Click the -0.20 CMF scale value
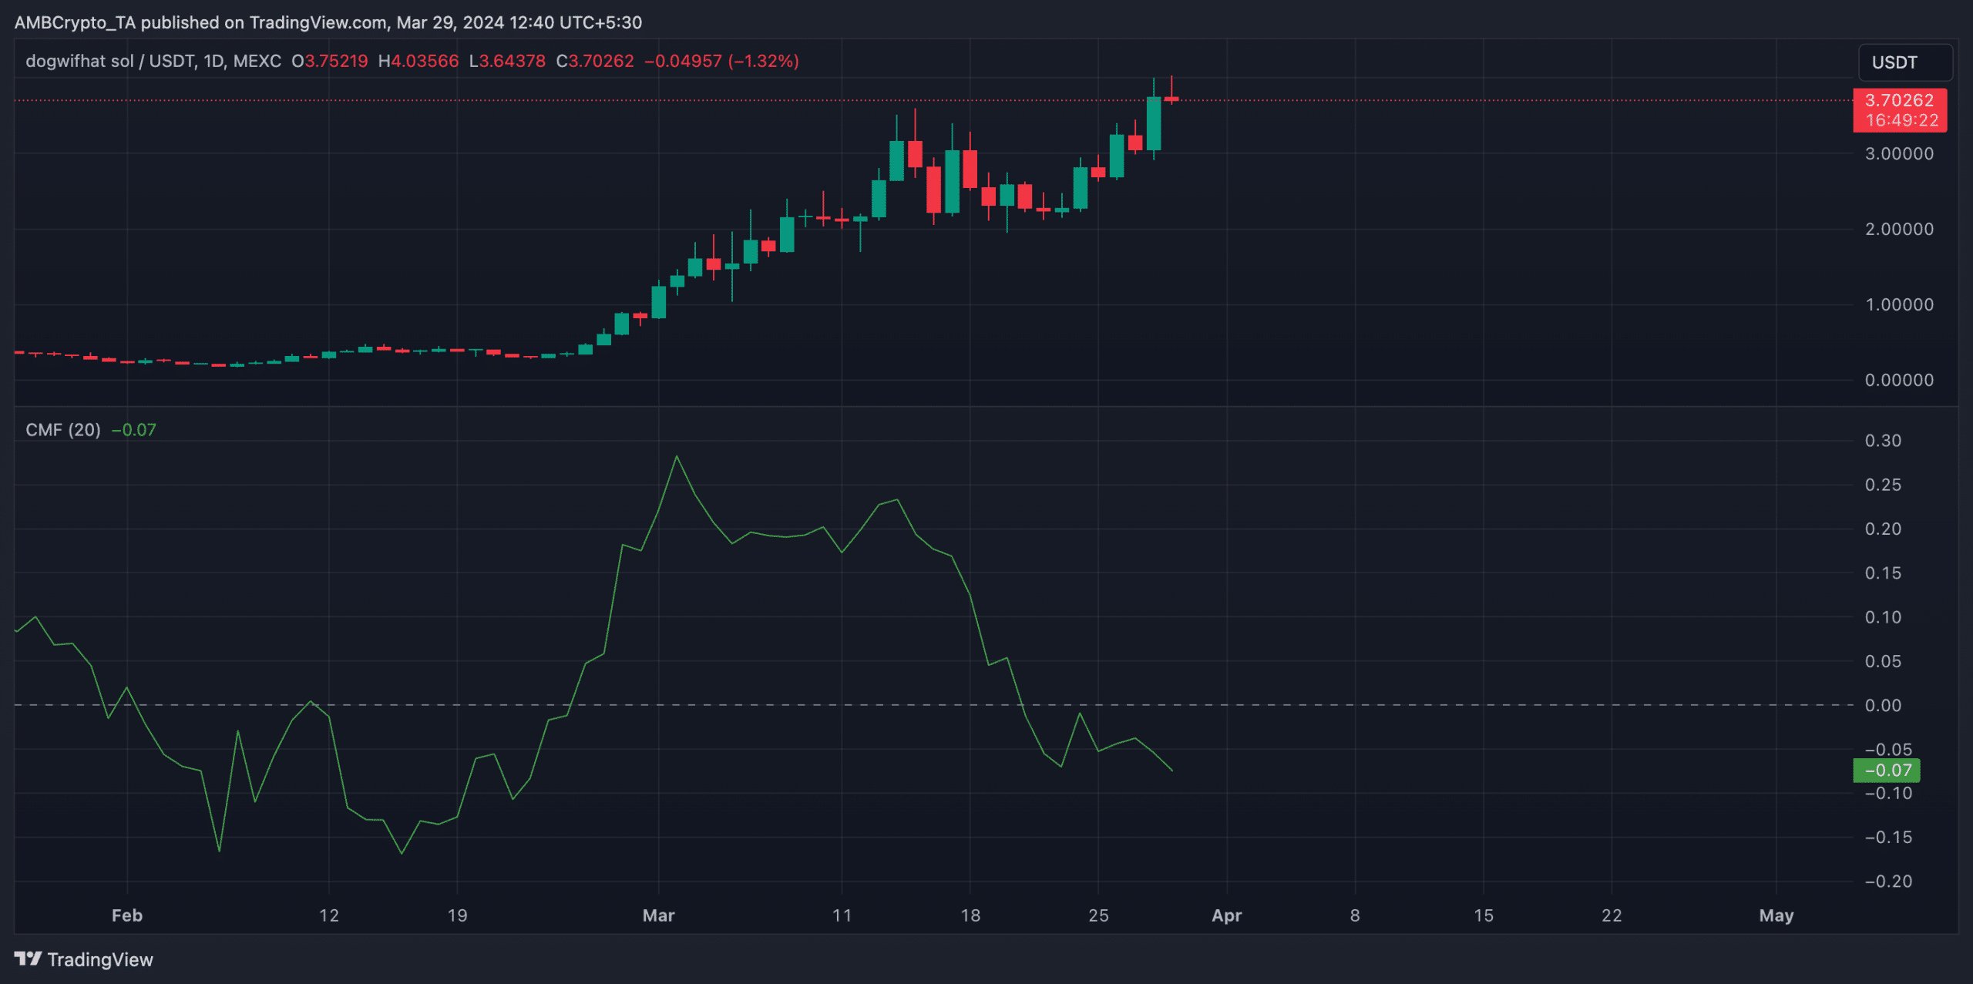 tap(1888, 882)
